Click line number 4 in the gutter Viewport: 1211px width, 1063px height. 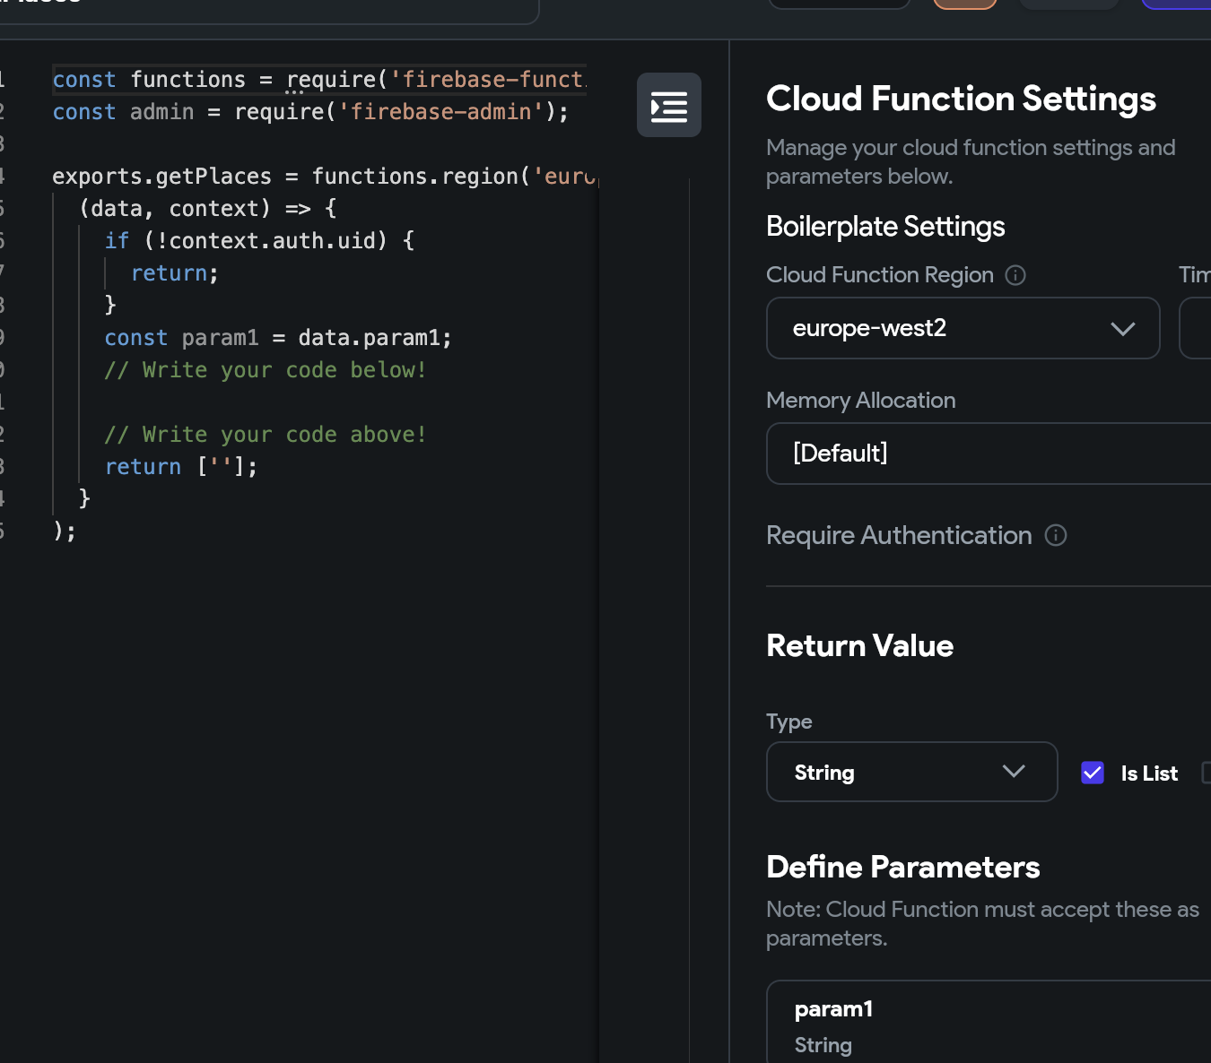(4, 176)
